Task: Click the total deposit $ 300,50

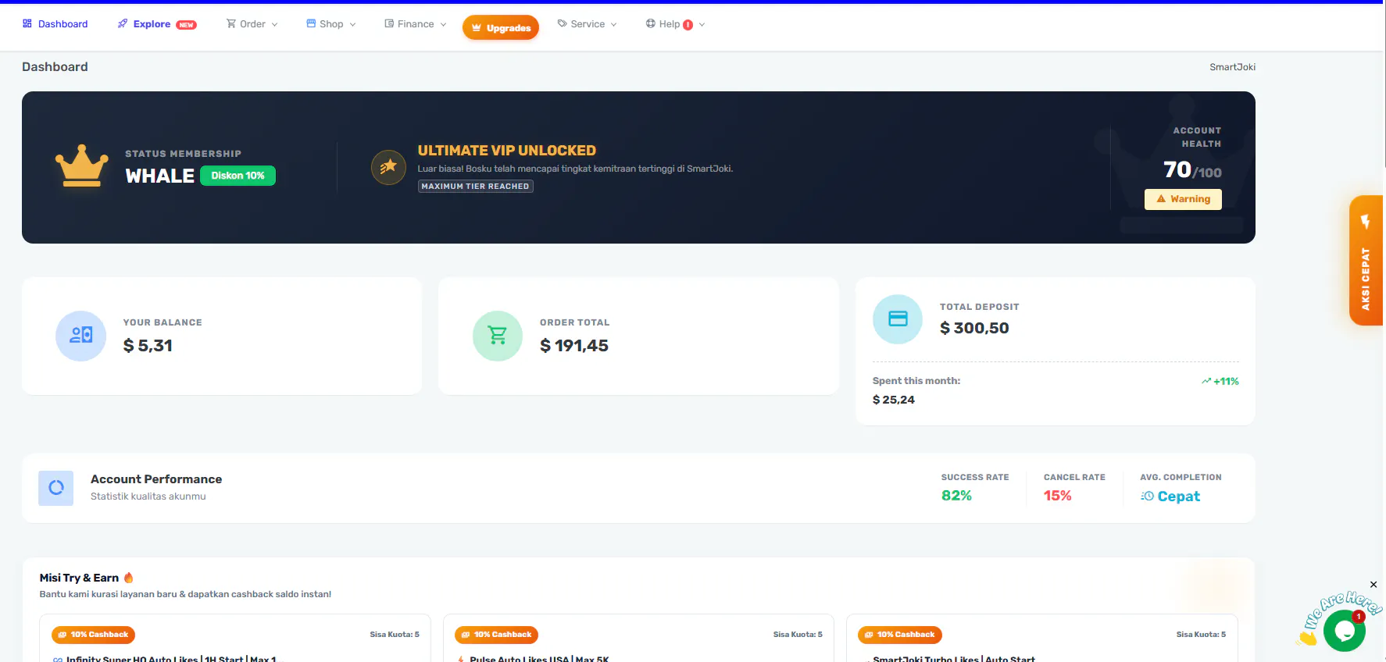Action: click(x=974, y=329)
